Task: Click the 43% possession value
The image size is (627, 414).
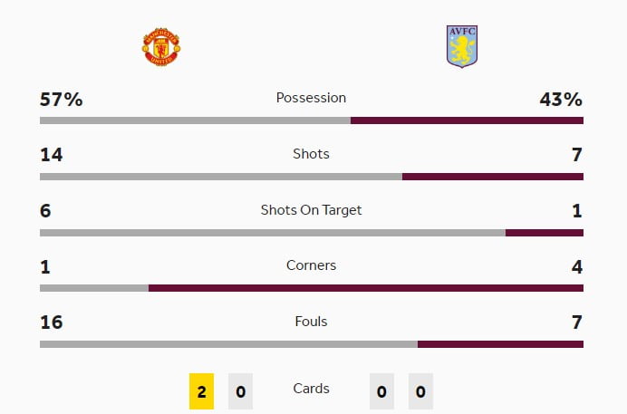Action: [x=561, y=100]
